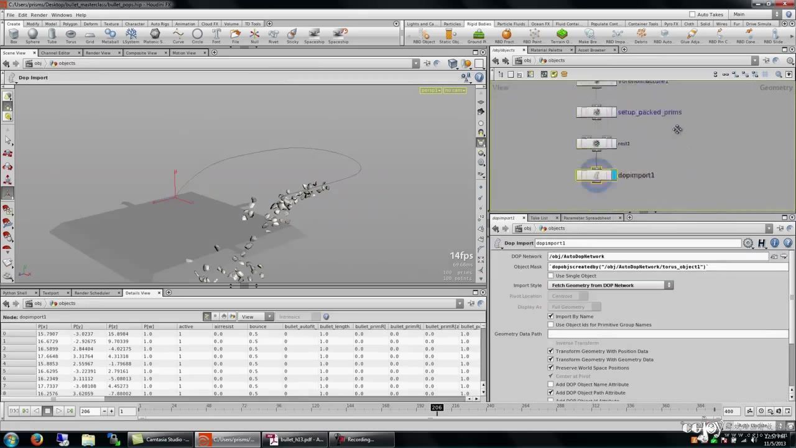This screenshot has width=796, height=448.
Task: Expand the Scene View path dropdown
Action: (x=416, y=63)
